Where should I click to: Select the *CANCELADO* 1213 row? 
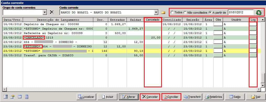tap(132, 37)
